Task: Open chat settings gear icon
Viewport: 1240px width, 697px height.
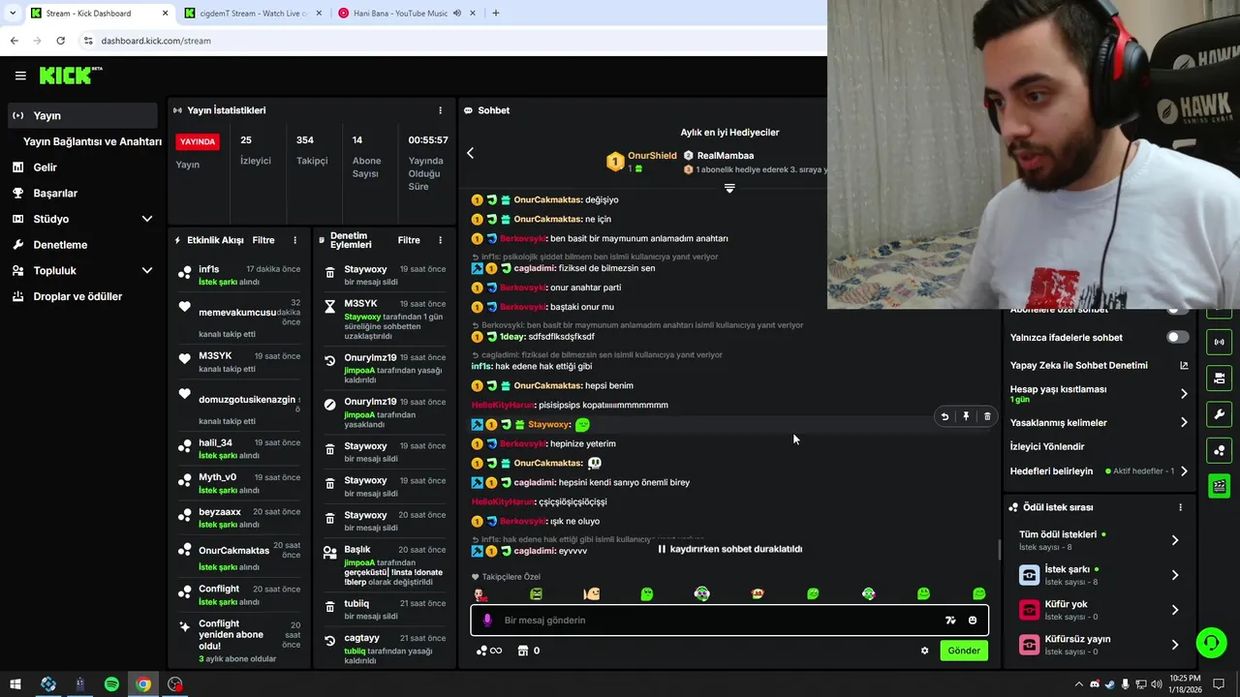Action: [924, 651]
